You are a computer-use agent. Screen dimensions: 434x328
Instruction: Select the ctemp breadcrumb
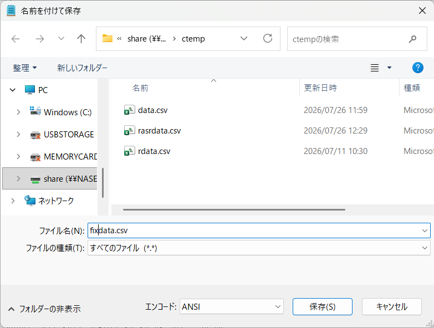point(193,39)
